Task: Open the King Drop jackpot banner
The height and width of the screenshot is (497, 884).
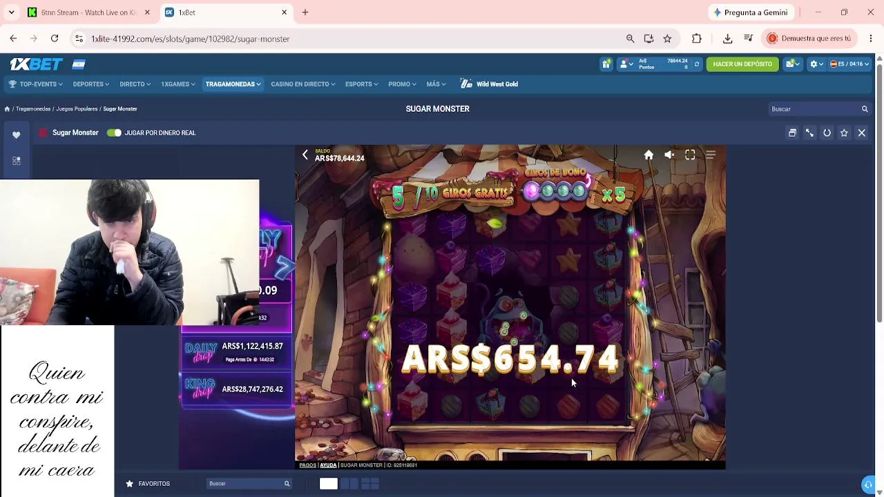Action: pos(236,389)
